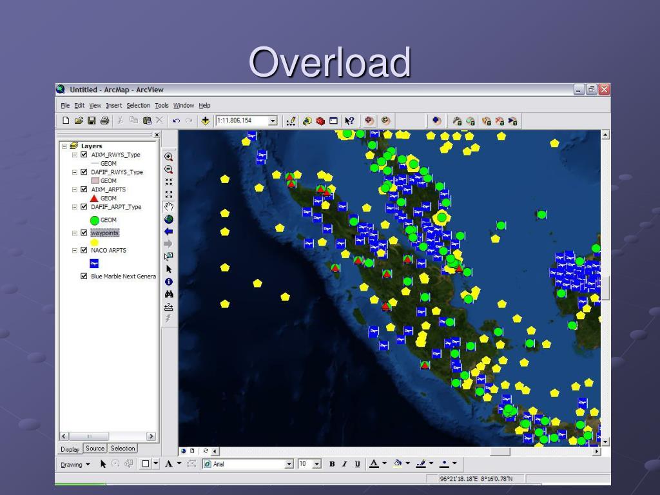This screenshot has height=495, width=660.
Task: Switch to the Selection tab
Action: point(122,449)
